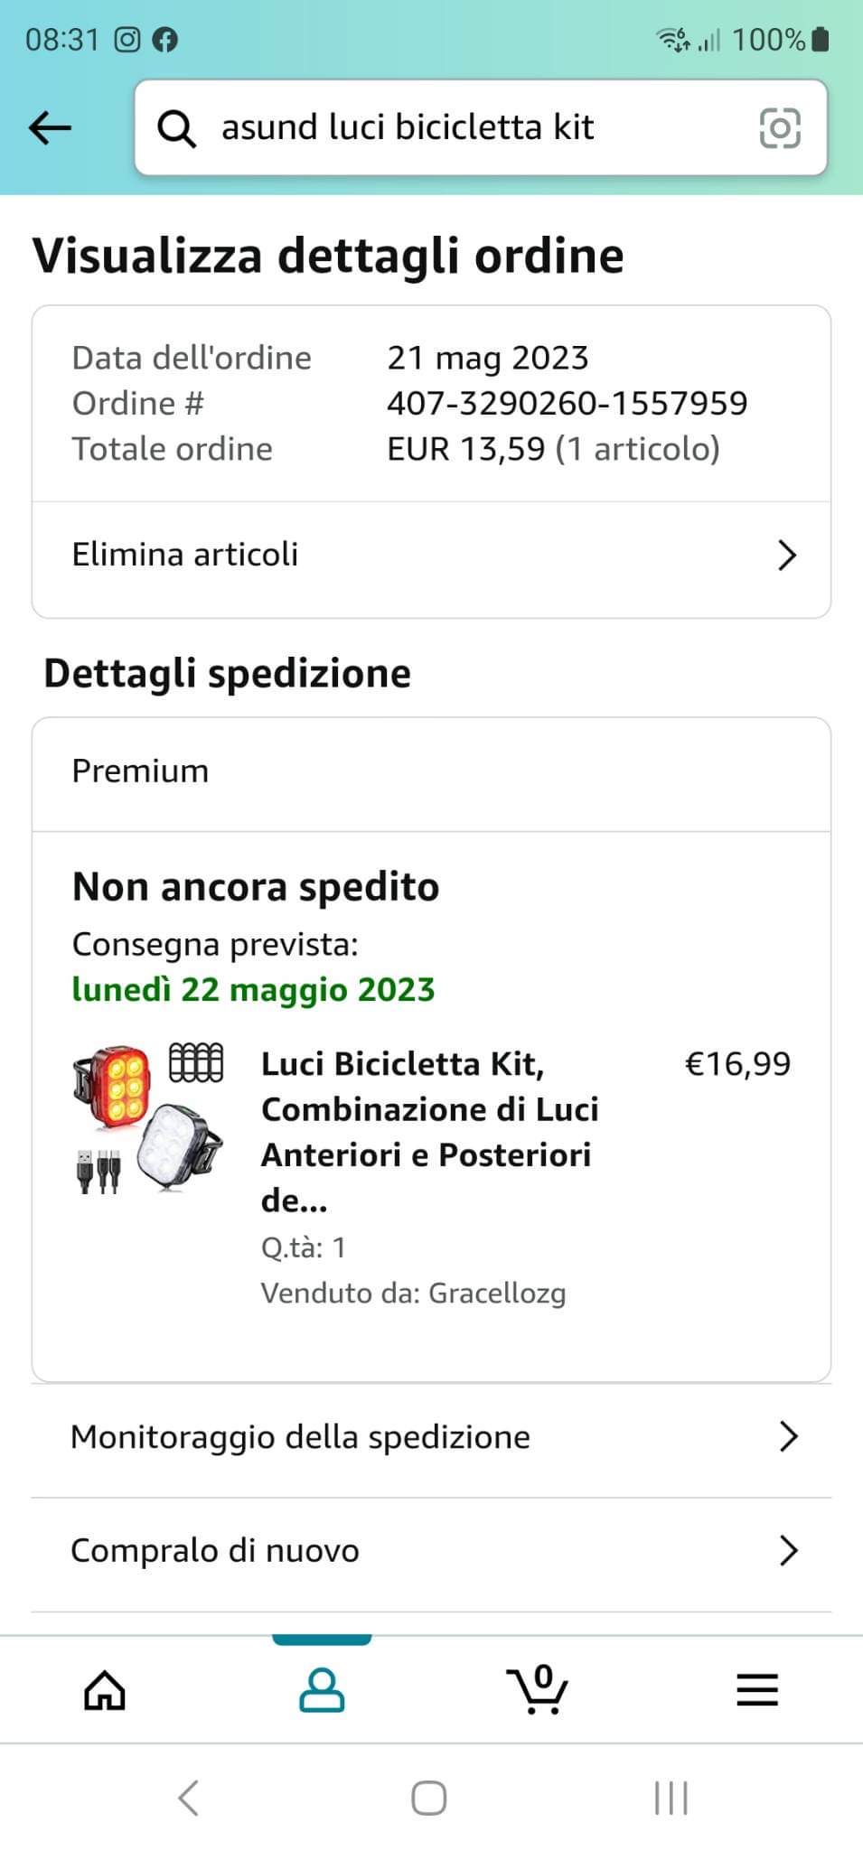Tap the magnifying glass search icon
Viewport: 863px width, 1850px height.
(177, 128)
